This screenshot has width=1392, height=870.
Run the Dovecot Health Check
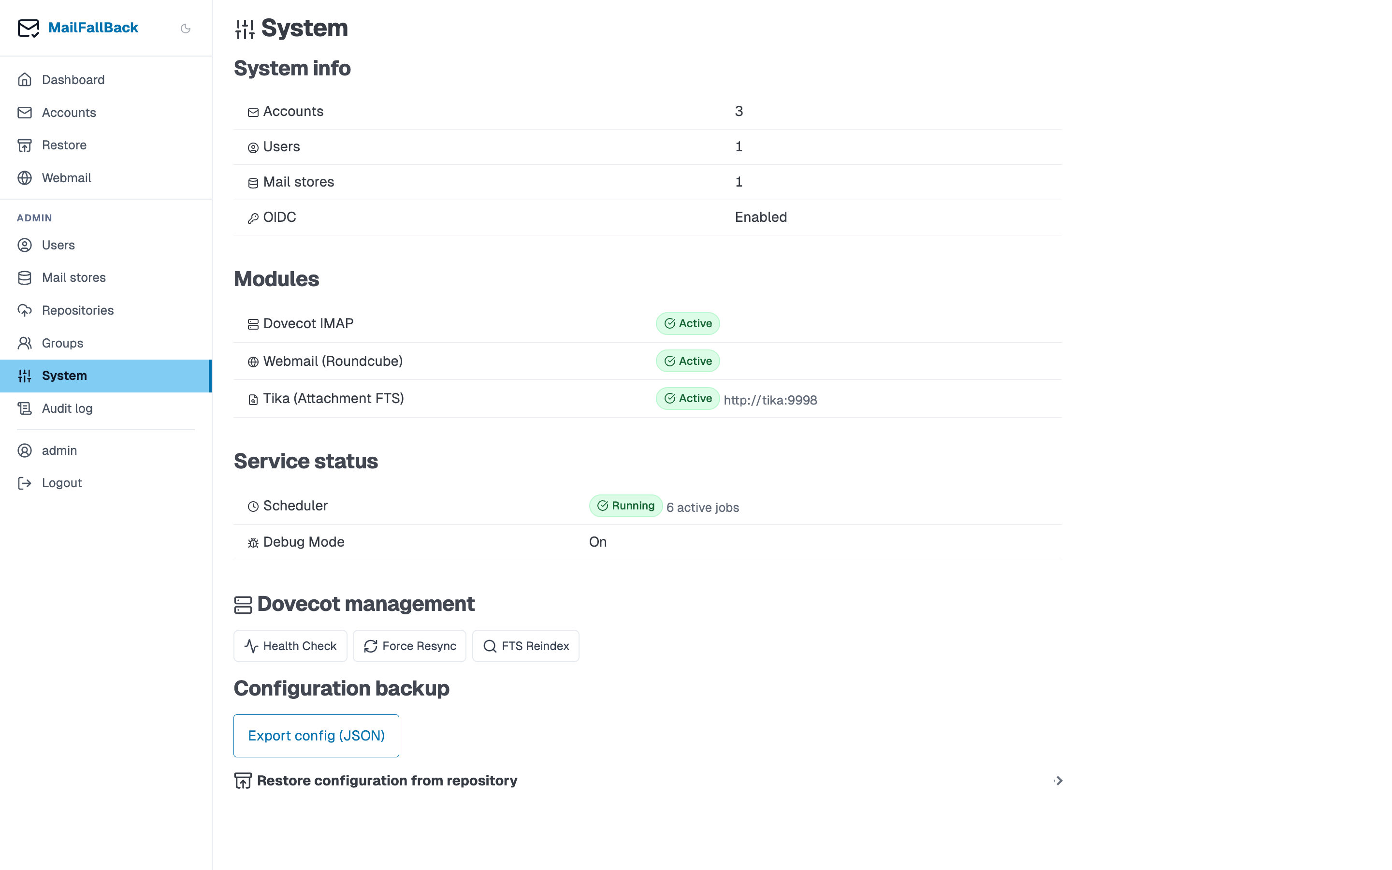pos(290,646)
